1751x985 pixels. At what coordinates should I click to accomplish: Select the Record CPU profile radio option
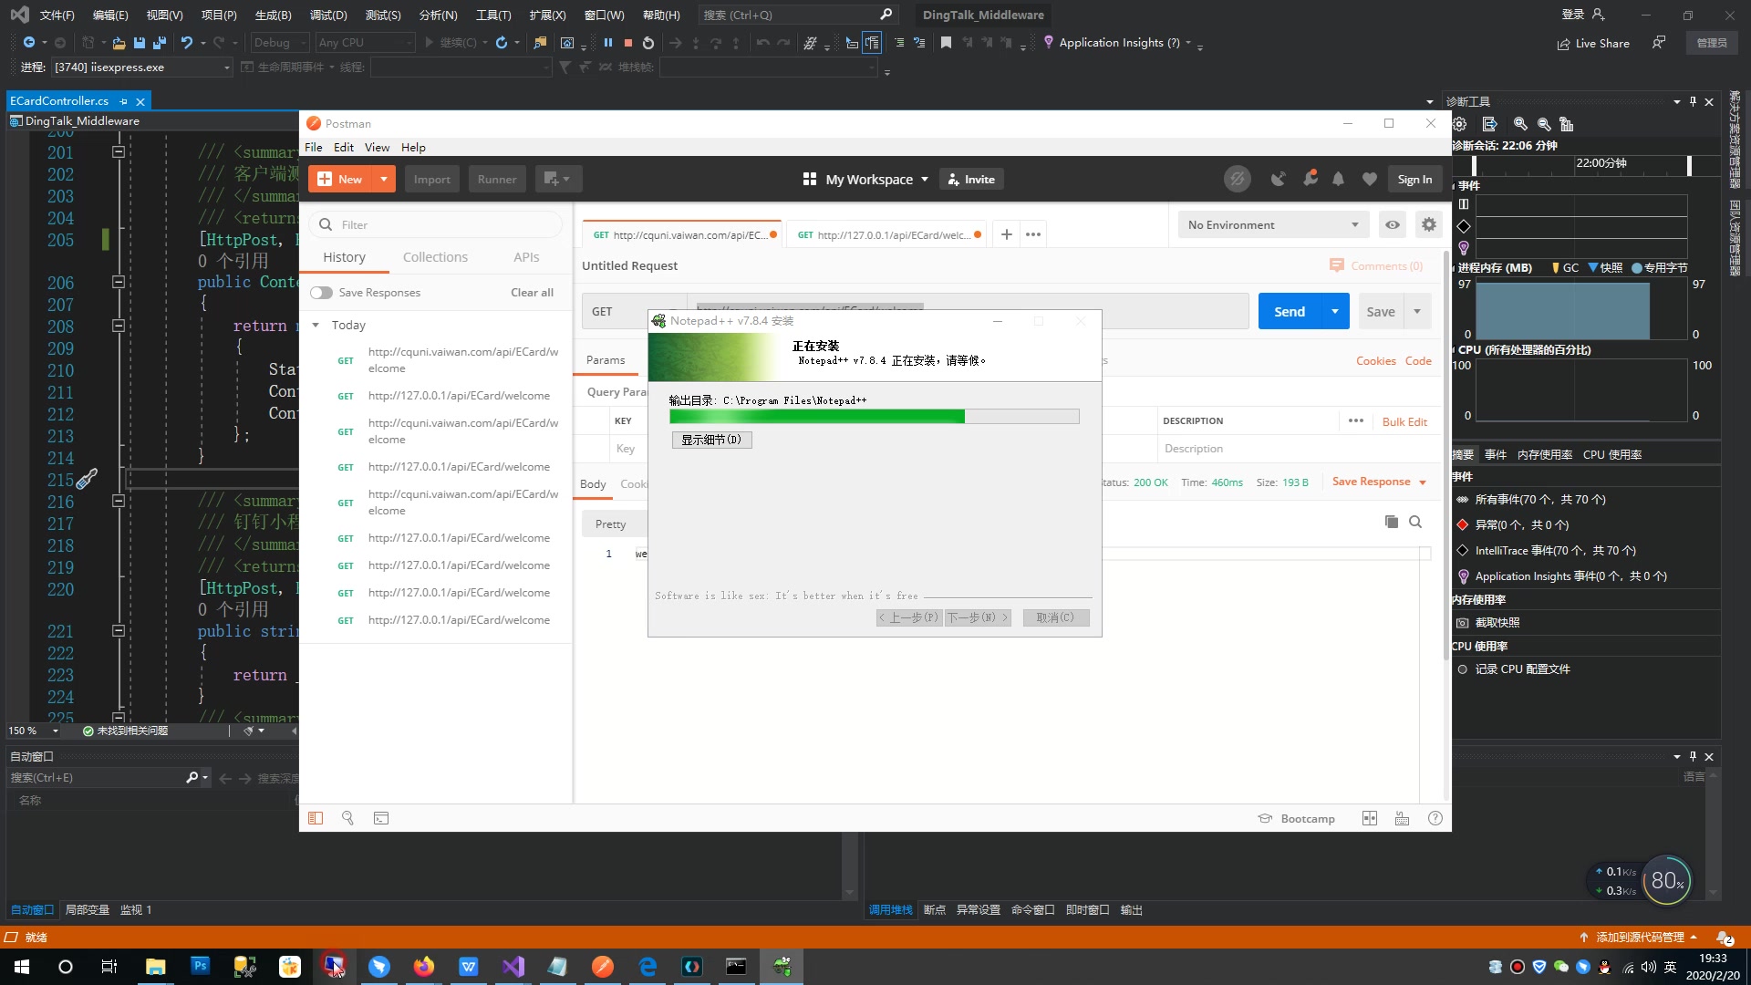1463,669
